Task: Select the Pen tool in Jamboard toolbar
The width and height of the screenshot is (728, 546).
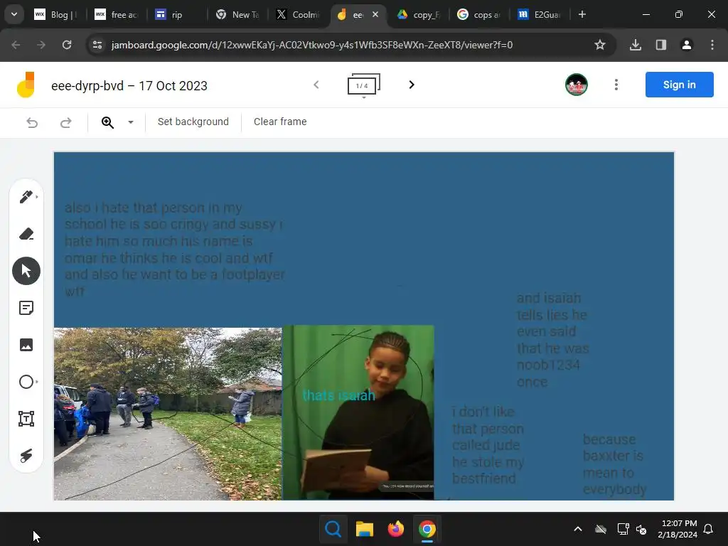Action: point(26,197)
